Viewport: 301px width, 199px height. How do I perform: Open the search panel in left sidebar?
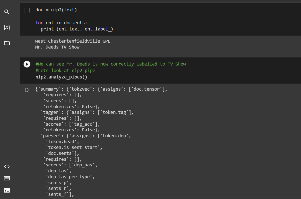7,12
